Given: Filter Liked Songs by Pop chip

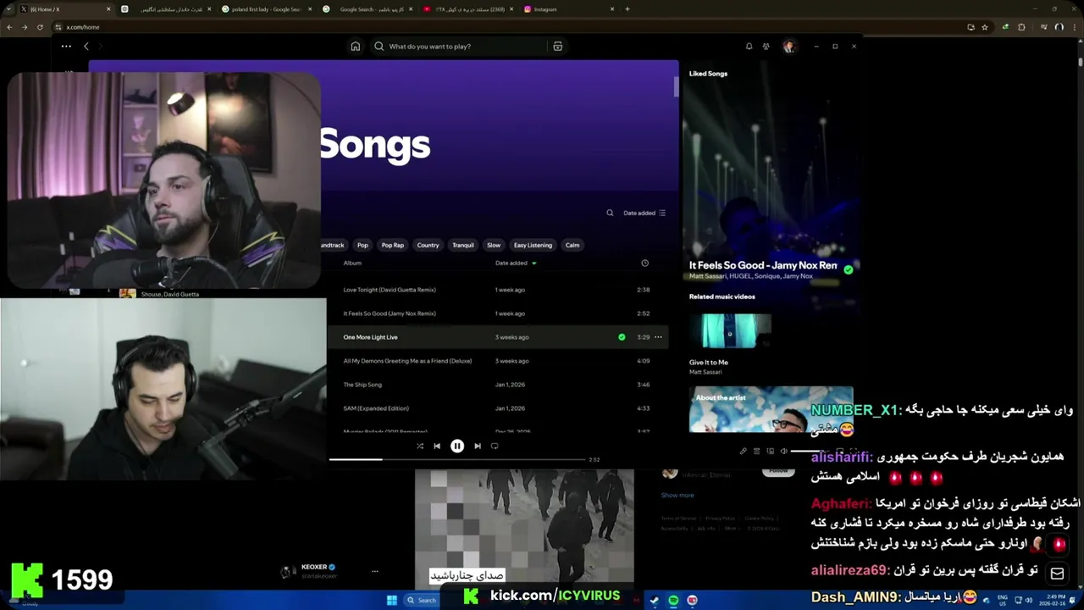Looking at the screenshot, I should coord(362,245).
